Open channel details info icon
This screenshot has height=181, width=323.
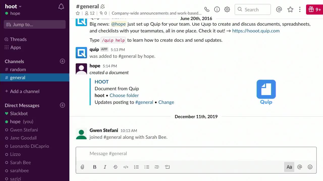(x=217, y=10)
